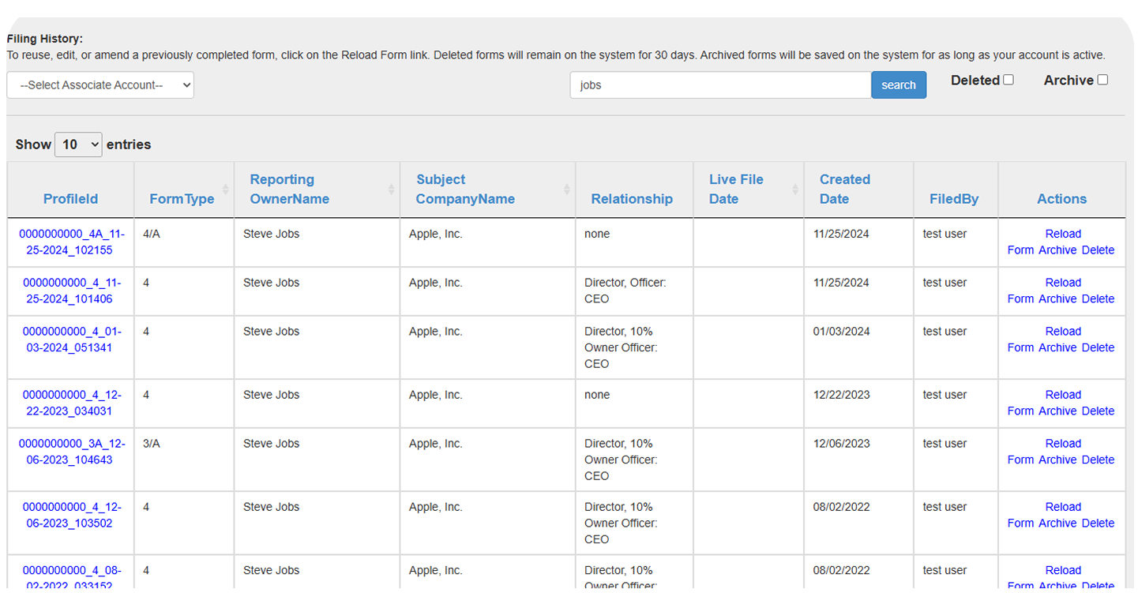Sort by Subject CompanyName column
1138x593 pixels.
pyautogui.click(x=465, y=189)
